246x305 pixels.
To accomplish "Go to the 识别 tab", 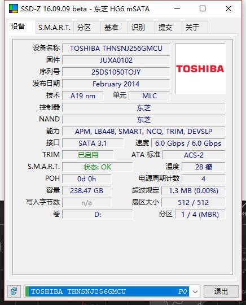I will click(138, 28).
